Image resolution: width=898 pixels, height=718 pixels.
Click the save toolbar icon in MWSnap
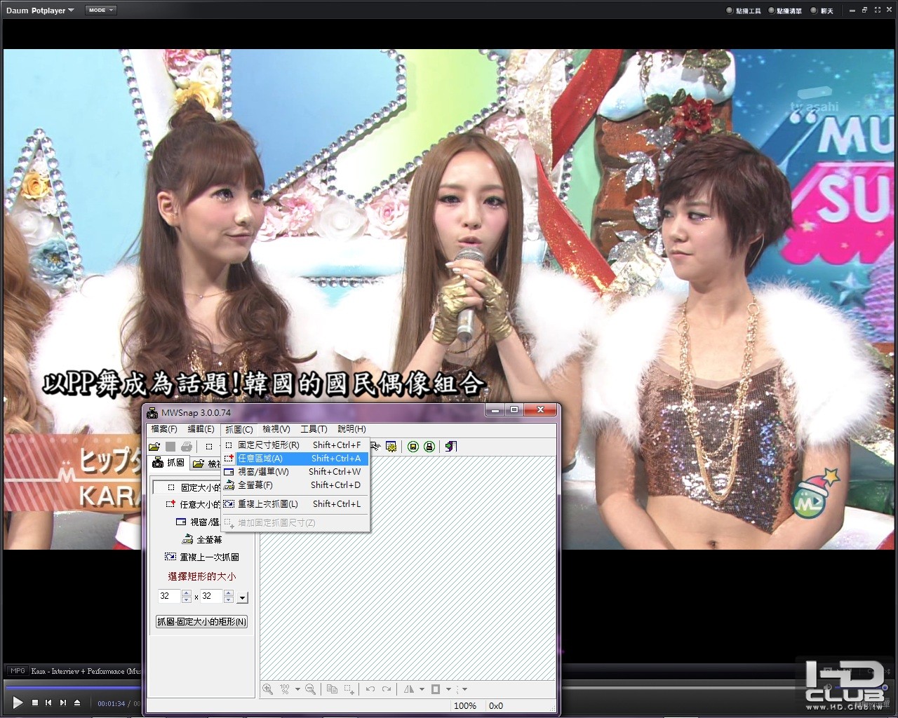point(170,447)
